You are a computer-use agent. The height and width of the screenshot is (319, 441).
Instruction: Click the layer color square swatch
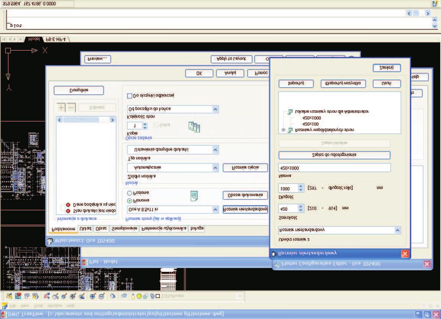point(158,296)
